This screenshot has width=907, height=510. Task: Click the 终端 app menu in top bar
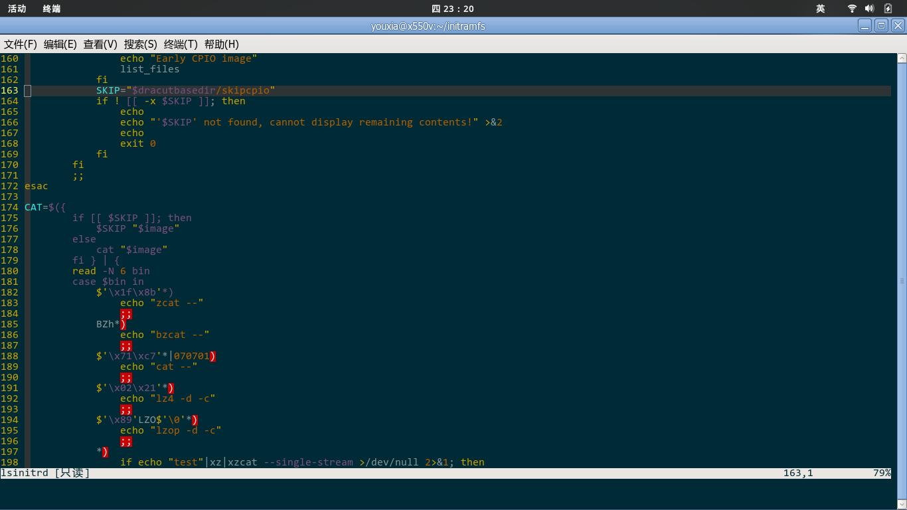coord(51,9)
